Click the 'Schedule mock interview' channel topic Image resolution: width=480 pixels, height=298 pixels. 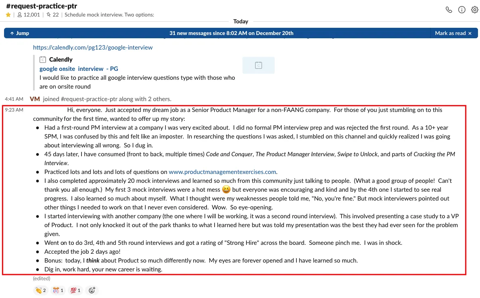click(109, 15)
